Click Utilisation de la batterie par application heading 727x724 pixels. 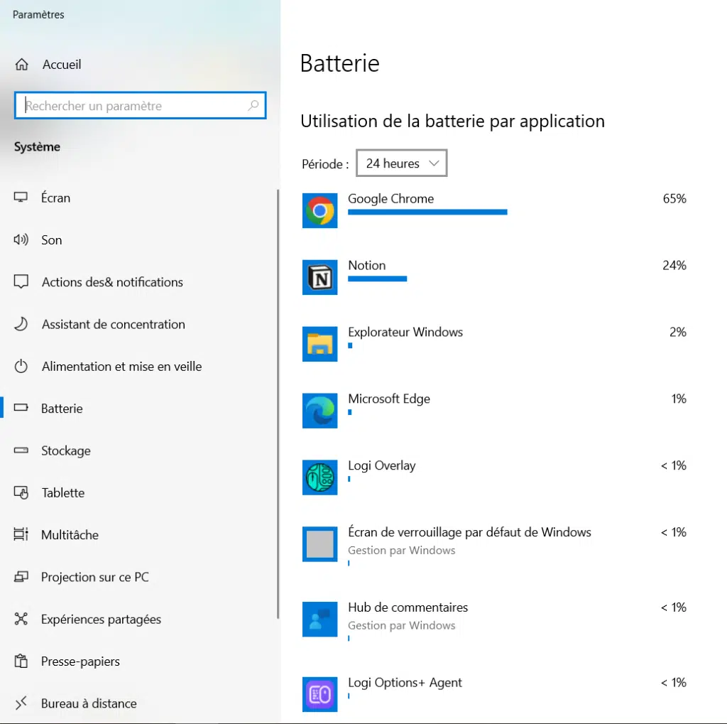pyautogui.click(x=452, y=121)
